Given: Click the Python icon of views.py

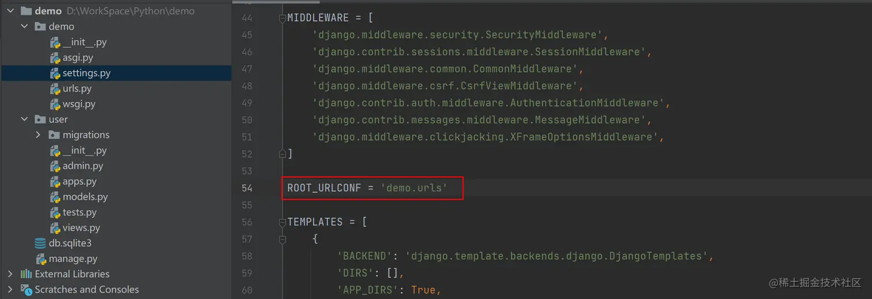Looking at the screenshot, I should (55, 228).
